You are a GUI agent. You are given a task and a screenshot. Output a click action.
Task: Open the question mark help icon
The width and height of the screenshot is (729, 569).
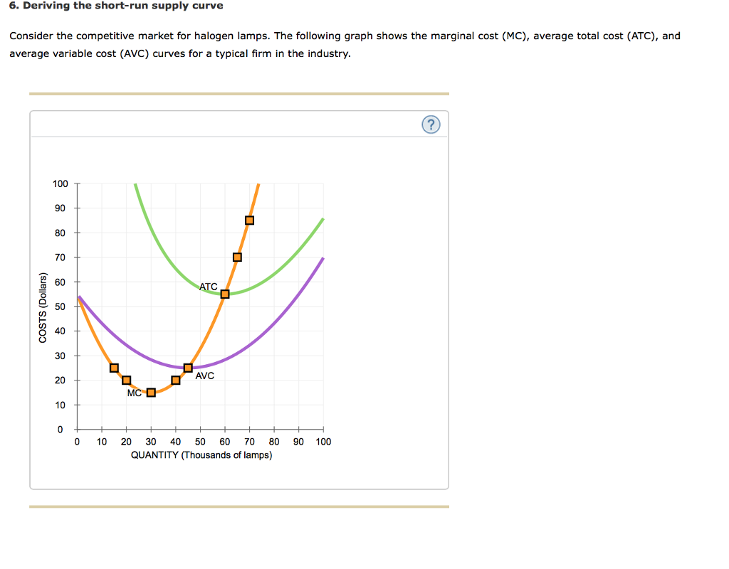(431, 124)
